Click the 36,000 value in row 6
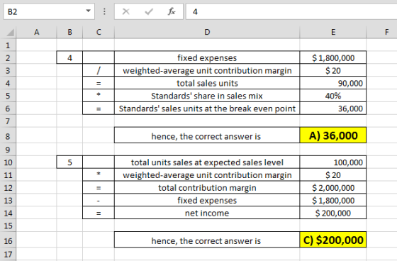Image resolution: width=397 pixels, height=261 pixels. (333, 109)
